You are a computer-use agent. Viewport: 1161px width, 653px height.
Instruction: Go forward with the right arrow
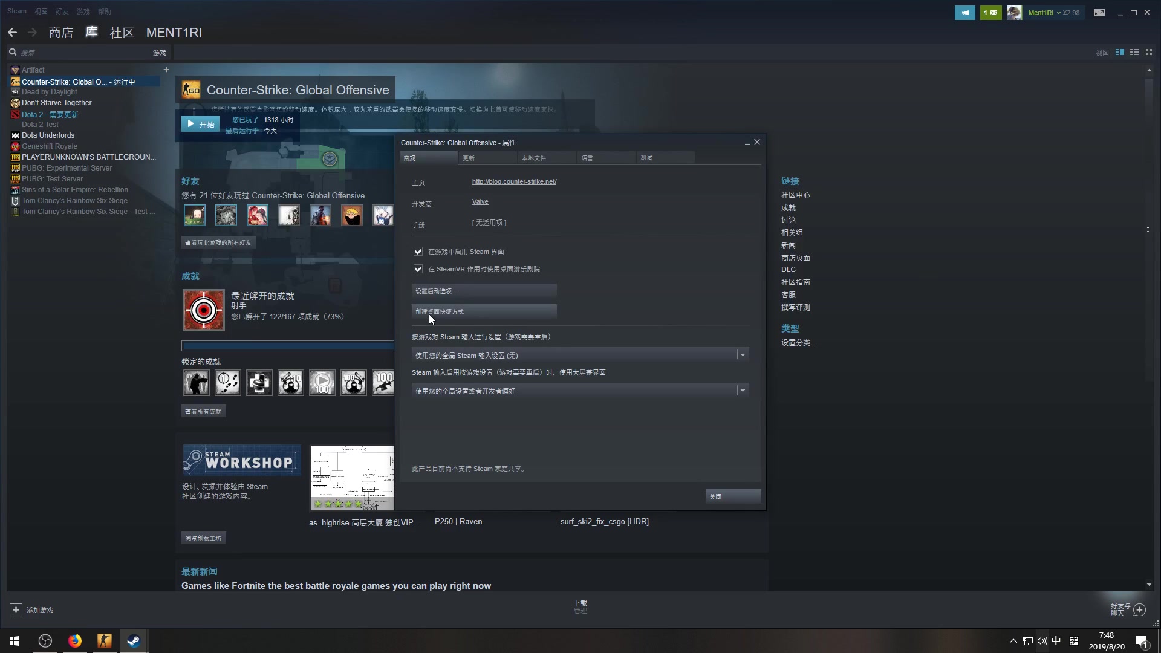tap(32, 33)
